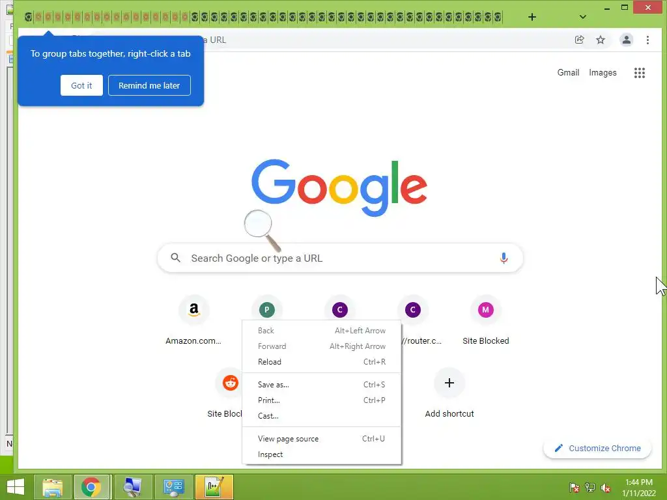This screenshot has width=667, height=500.
Task: Select Print... from the context menu
Action: pos(322,400)
